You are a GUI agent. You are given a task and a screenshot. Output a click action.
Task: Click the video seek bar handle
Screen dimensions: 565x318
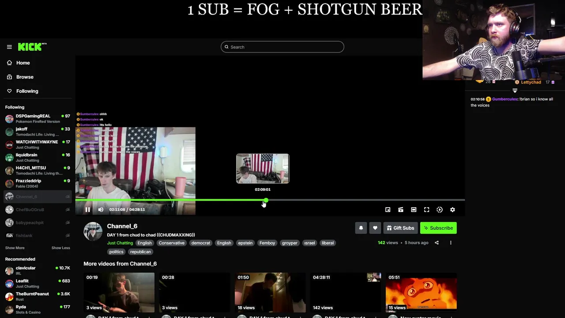click(265, 201)
